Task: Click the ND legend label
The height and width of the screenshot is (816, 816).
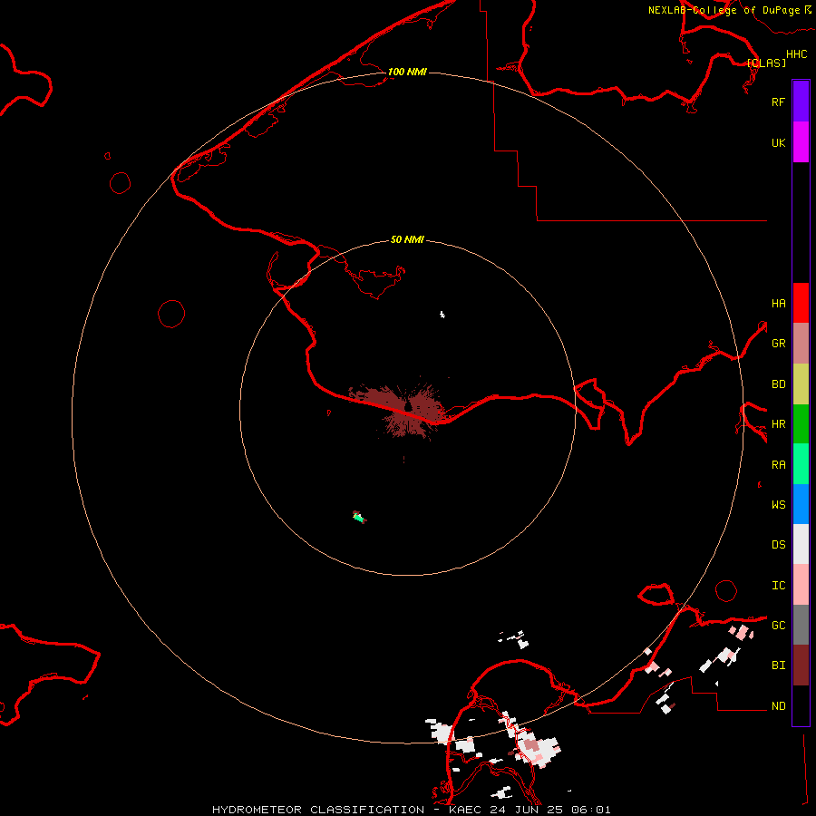Action: [x=778, y=705]
